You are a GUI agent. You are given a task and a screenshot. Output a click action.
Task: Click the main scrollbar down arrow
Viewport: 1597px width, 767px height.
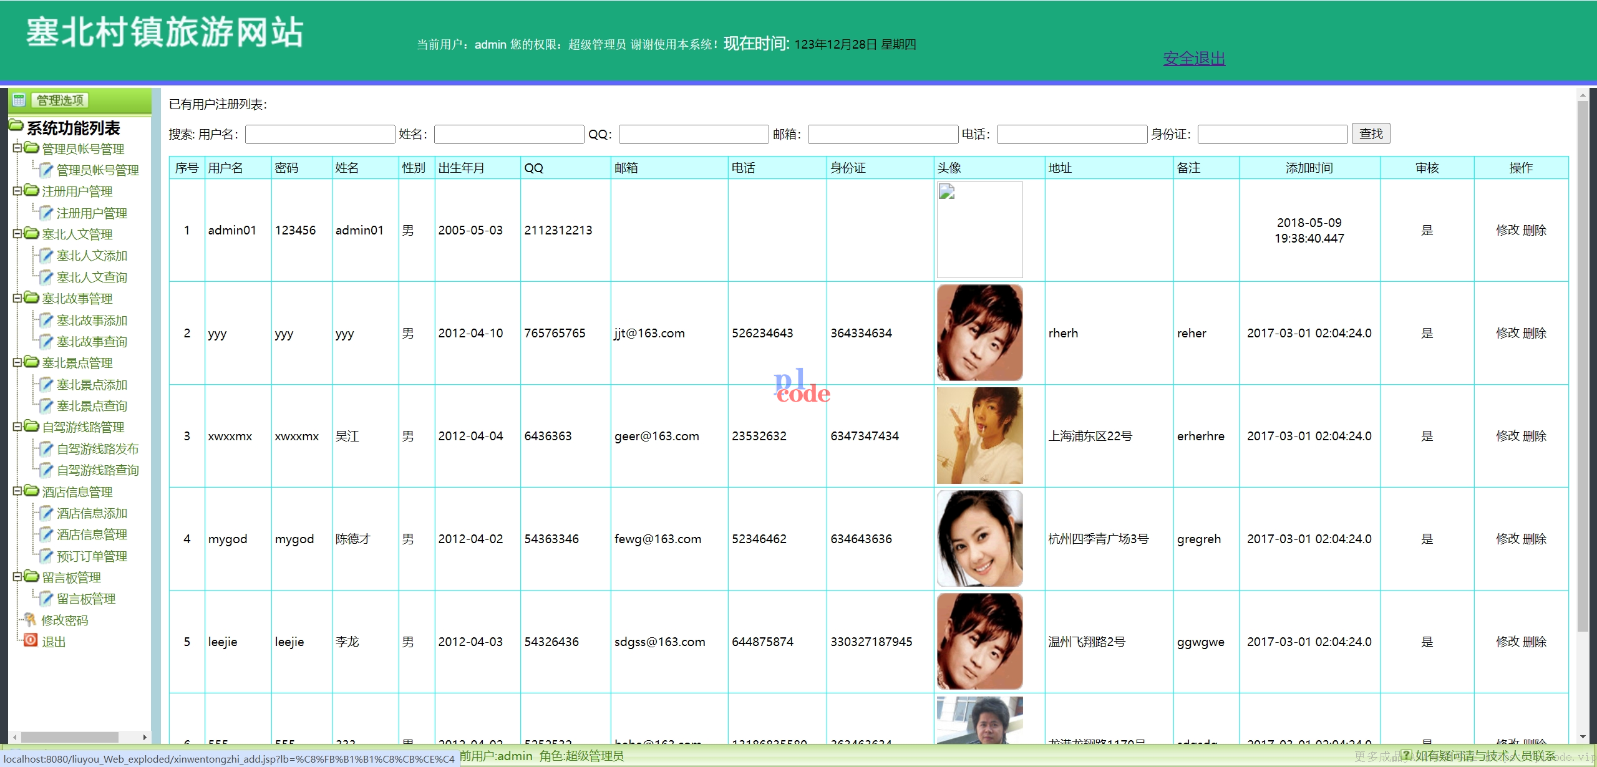pyautogui.click(x=1583, y=737)
